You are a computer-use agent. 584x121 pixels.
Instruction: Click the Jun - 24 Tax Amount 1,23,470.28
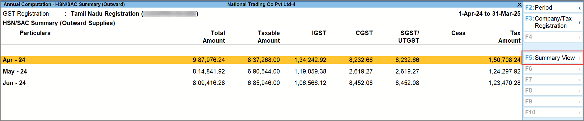click(x=504, y=83)
